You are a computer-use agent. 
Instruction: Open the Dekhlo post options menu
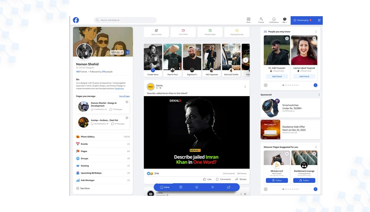point(245,87)
